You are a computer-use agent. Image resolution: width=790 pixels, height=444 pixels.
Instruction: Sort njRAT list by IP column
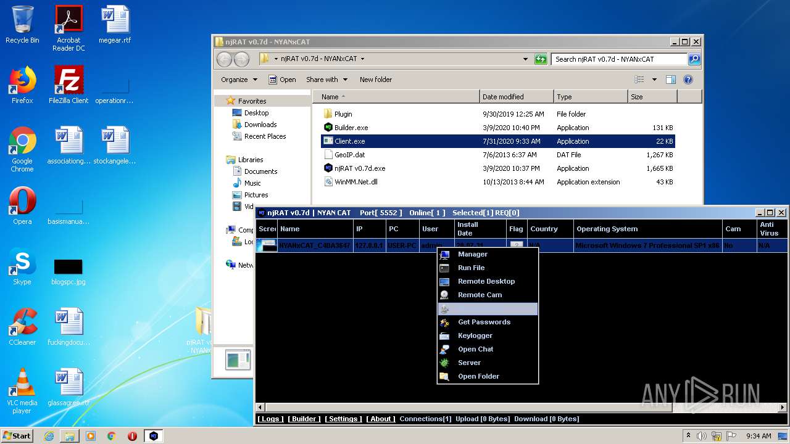coord(368,229)
